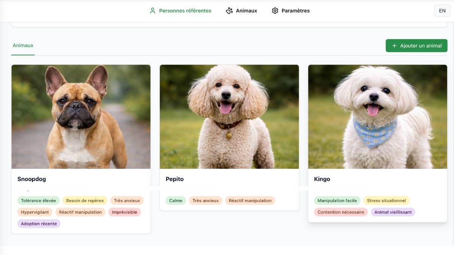This screenshot has height=255, width=454.
Task: Click Pepito's photo
Action: [229, 116]
